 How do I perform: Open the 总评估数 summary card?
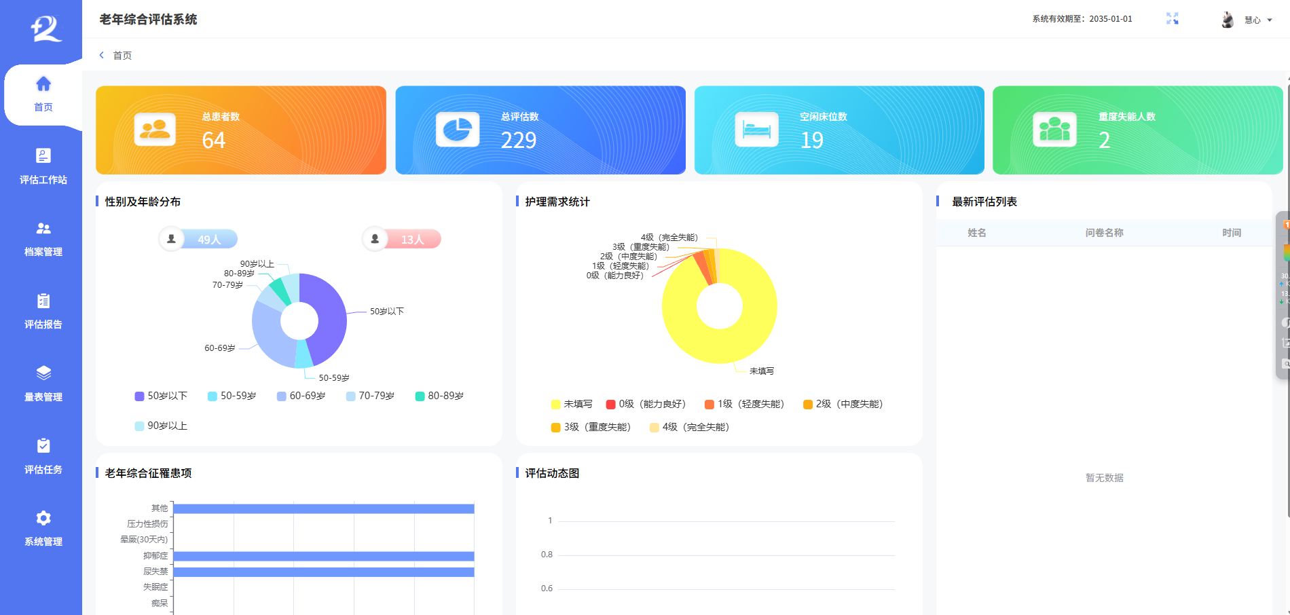[x=540, y=130]
